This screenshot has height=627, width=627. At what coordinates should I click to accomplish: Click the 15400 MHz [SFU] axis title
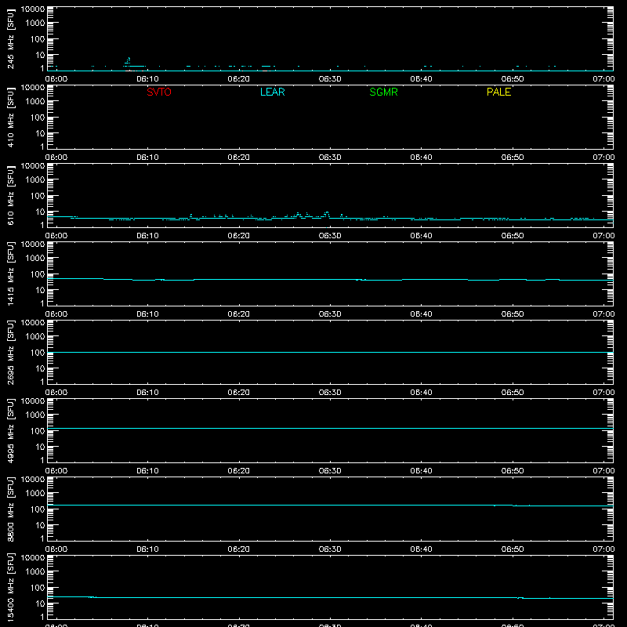tap(11, 587)
